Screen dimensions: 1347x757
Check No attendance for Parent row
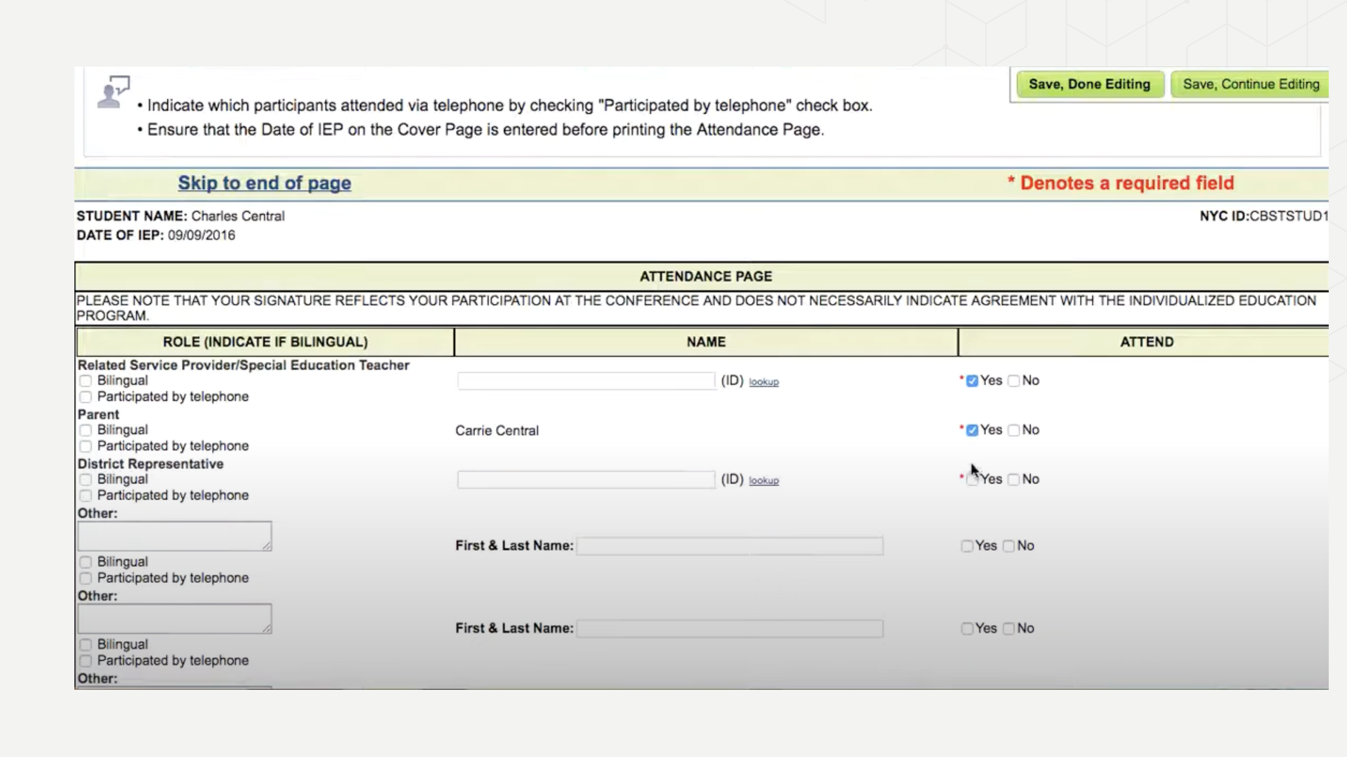click(x=1013, y=430)
